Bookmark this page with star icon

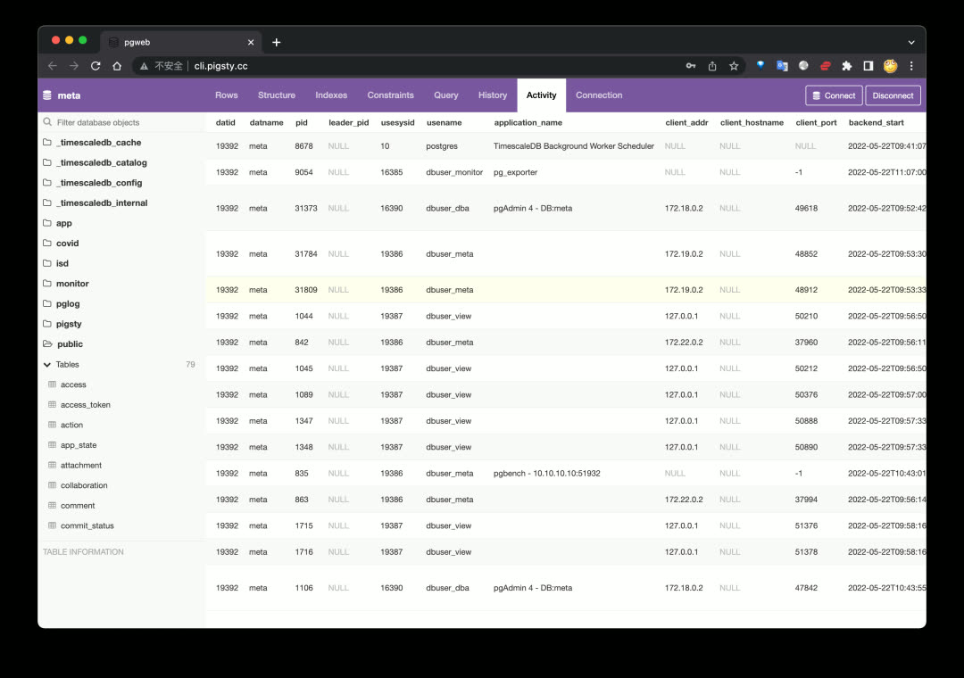[734, 66]
